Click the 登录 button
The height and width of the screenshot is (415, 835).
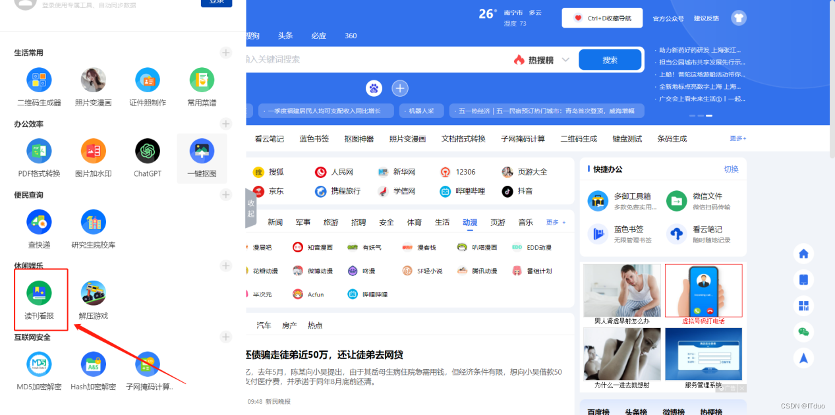(216, 2)
